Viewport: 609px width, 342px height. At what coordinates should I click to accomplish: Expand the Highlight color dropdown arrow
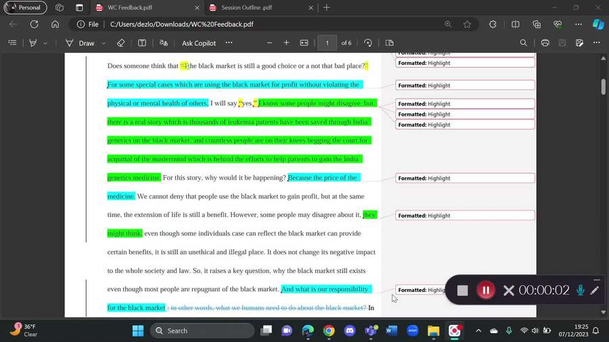[45, 43]
